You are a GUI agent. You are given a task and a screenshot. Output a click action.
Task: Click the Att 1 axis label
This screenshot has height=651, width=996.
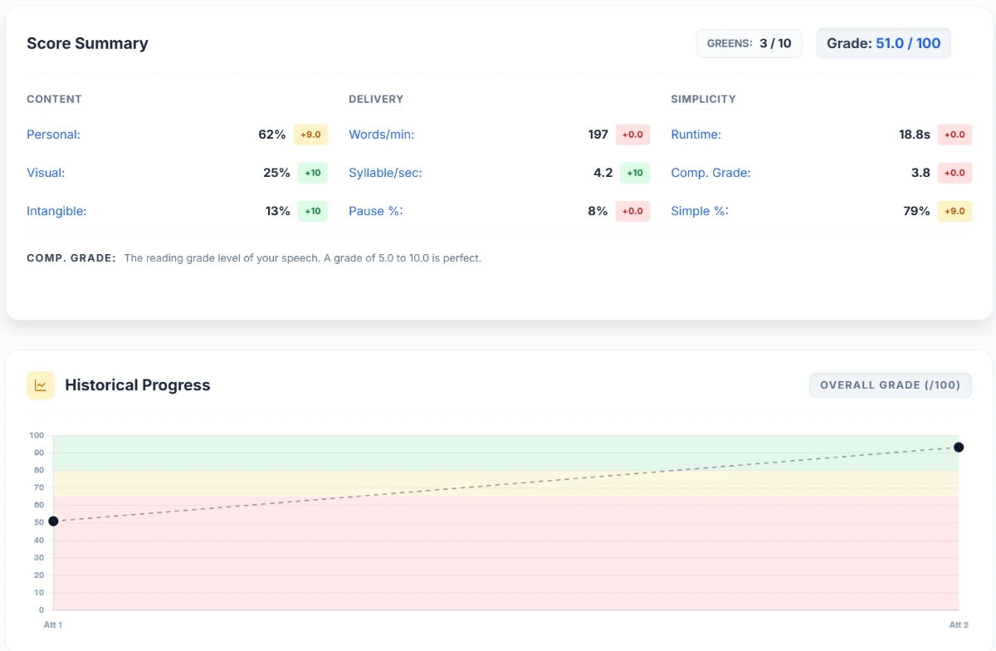coord(53,624)
